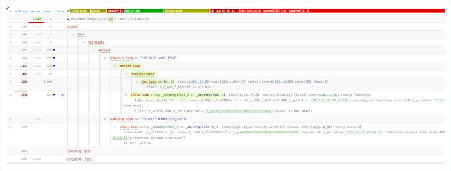
Task: Click the blue triangle beside 837 rows
Action: 54,95
